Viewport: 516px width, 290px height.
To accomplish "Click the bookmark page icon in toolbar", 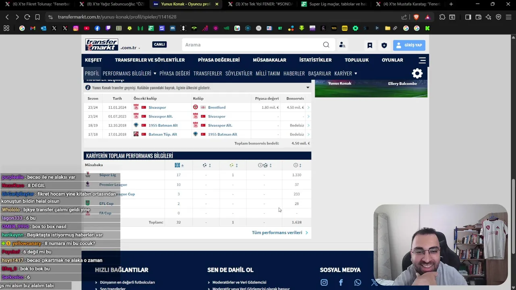I will [x=37, y=17].
